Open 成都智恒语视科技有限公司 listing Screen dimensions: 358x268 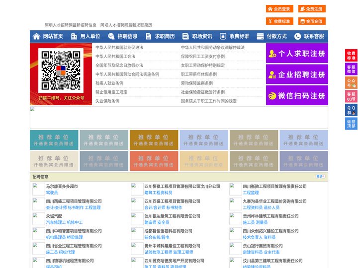(x=168, y=231)
